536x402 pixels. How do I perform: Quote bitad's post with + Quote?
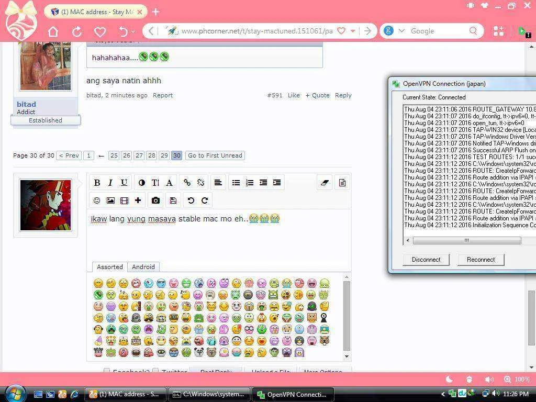point(318,95)
